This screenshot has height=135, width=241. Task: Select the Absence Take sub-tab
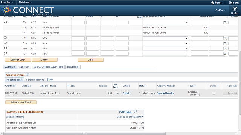pyautogui.click(x=14, y=79)
